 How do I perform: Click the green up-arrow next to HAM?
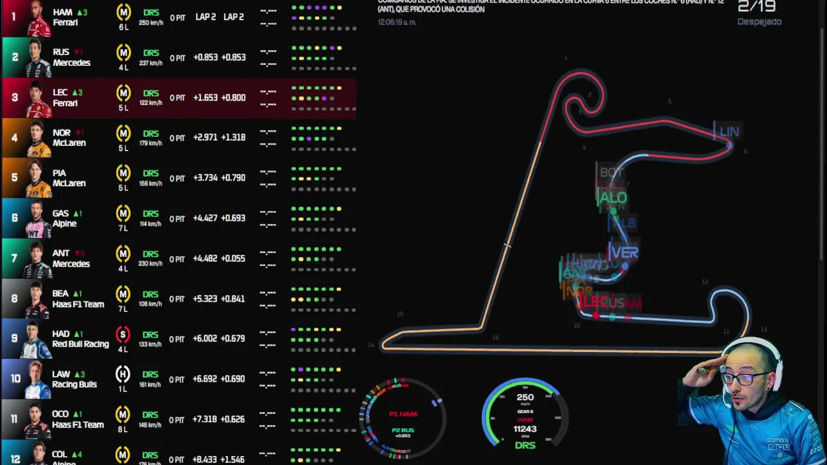coord(82,12)
